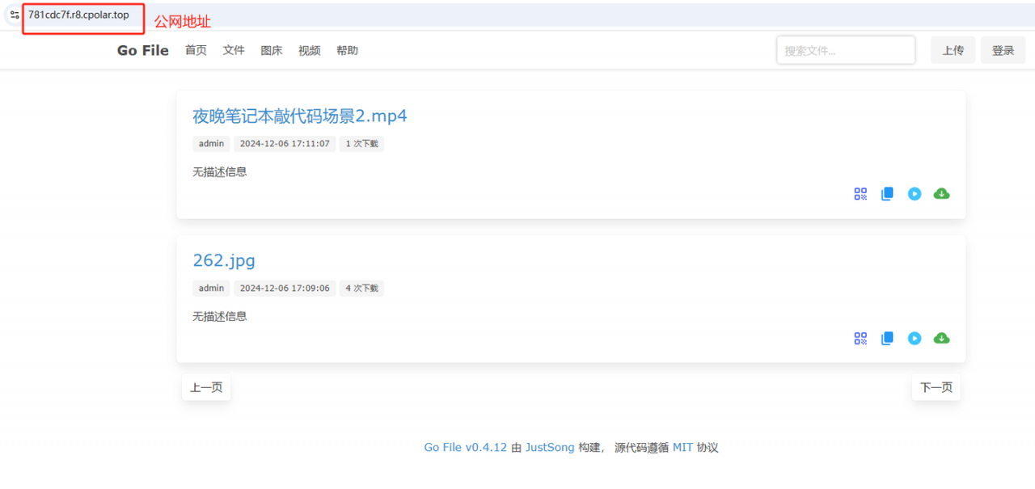Open the 首页 menu item

pyautogui.click(x=196, y=50)
